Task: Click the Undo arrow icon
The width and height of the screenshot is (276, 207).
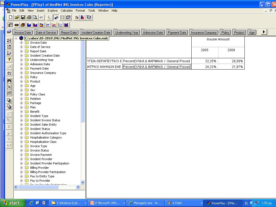Action: tap(41, 17)
